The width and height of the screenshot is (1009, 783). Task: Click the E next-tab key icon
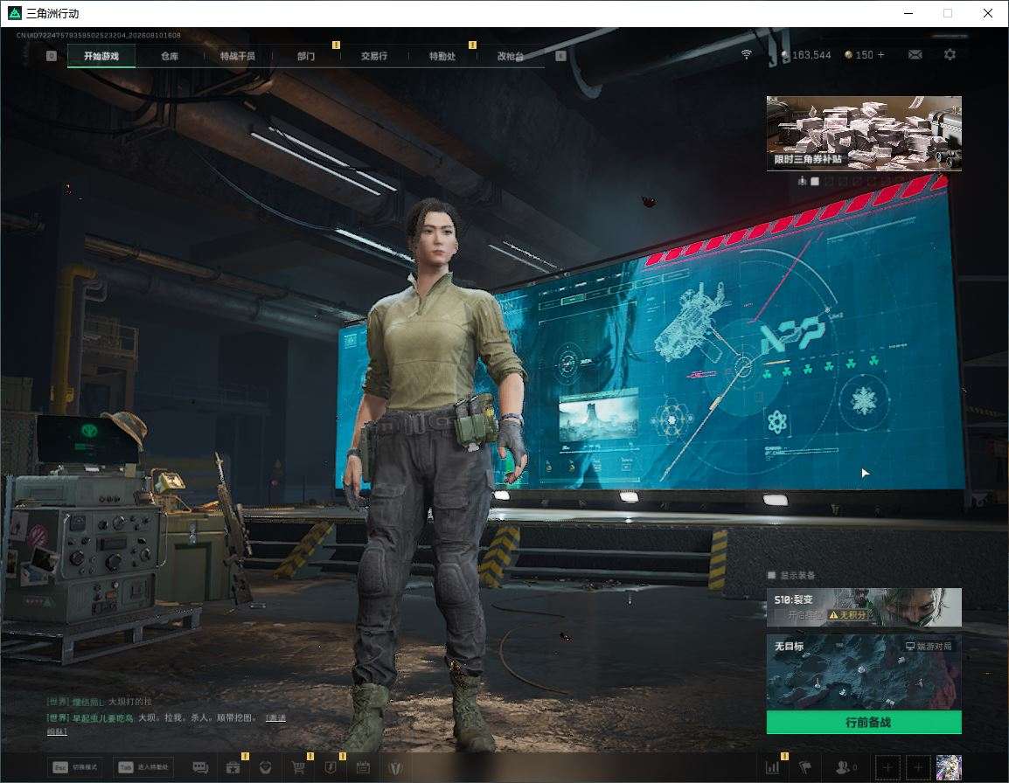coord(560,56)
